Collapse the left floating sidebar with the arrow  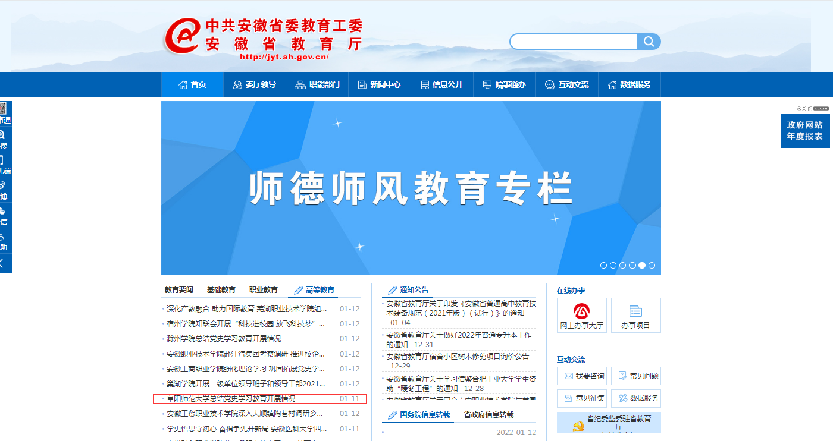[x=2, y=262]
